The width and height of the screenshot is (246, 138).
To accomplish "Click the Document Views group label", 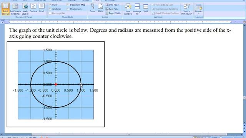I will (x=24, y=17).
